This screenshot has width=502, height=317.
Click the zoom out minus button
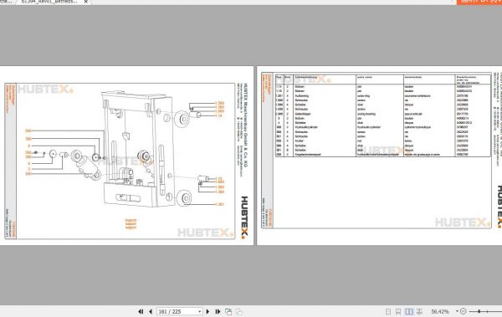464,311
